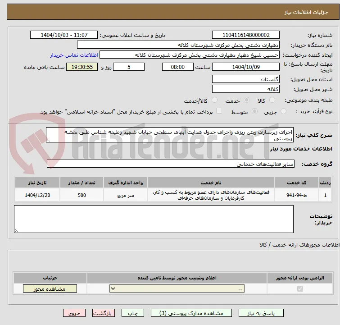
Task: Click the شماره نیاز number field
Action: 246,35
